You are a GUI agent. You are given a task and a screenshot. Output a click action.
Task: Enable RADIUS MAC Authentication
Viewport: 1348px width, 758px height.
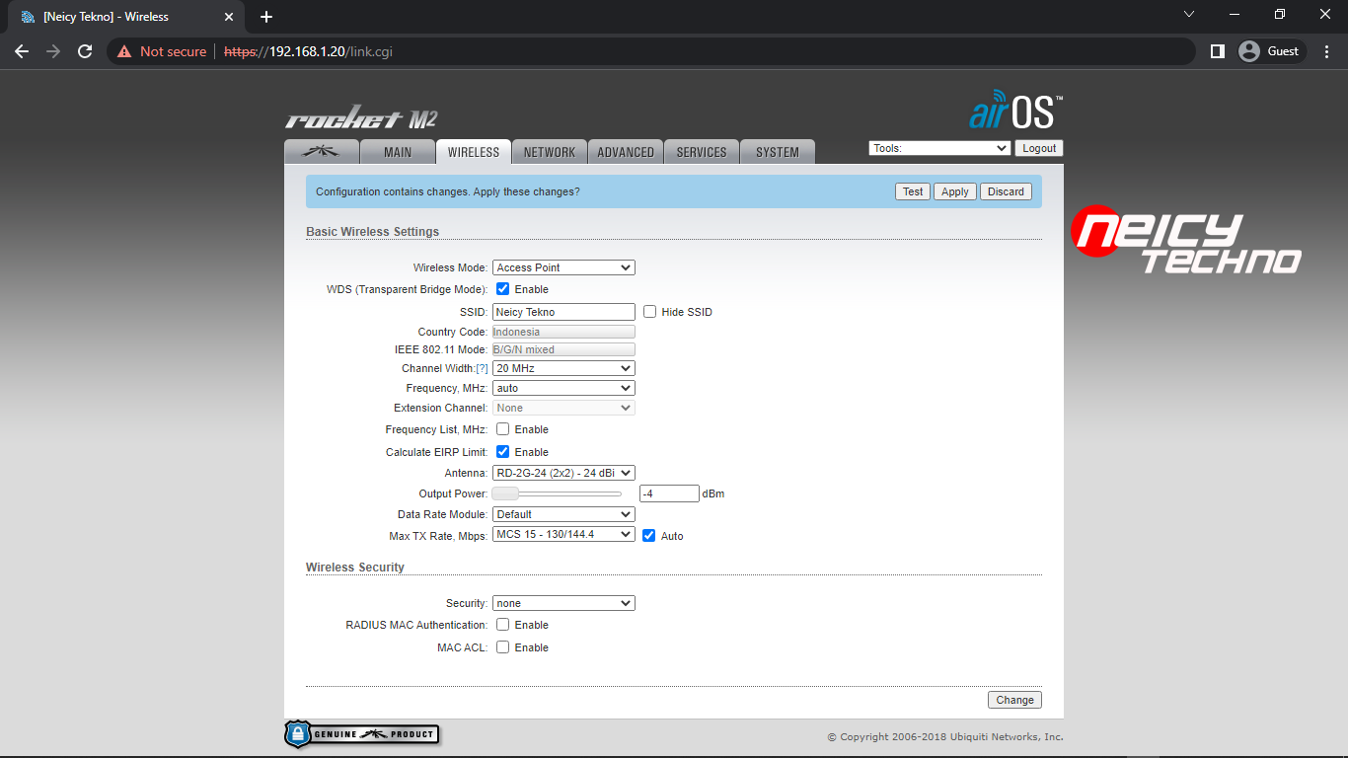(502, 625)
